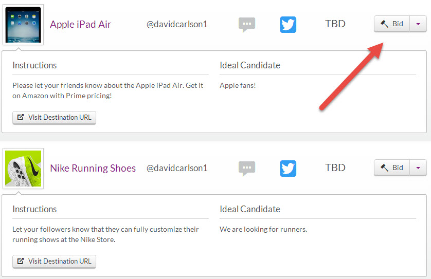Open the Apple iPad Air campaign title link
Screen dimensions: 431x279
pos(81,25)
